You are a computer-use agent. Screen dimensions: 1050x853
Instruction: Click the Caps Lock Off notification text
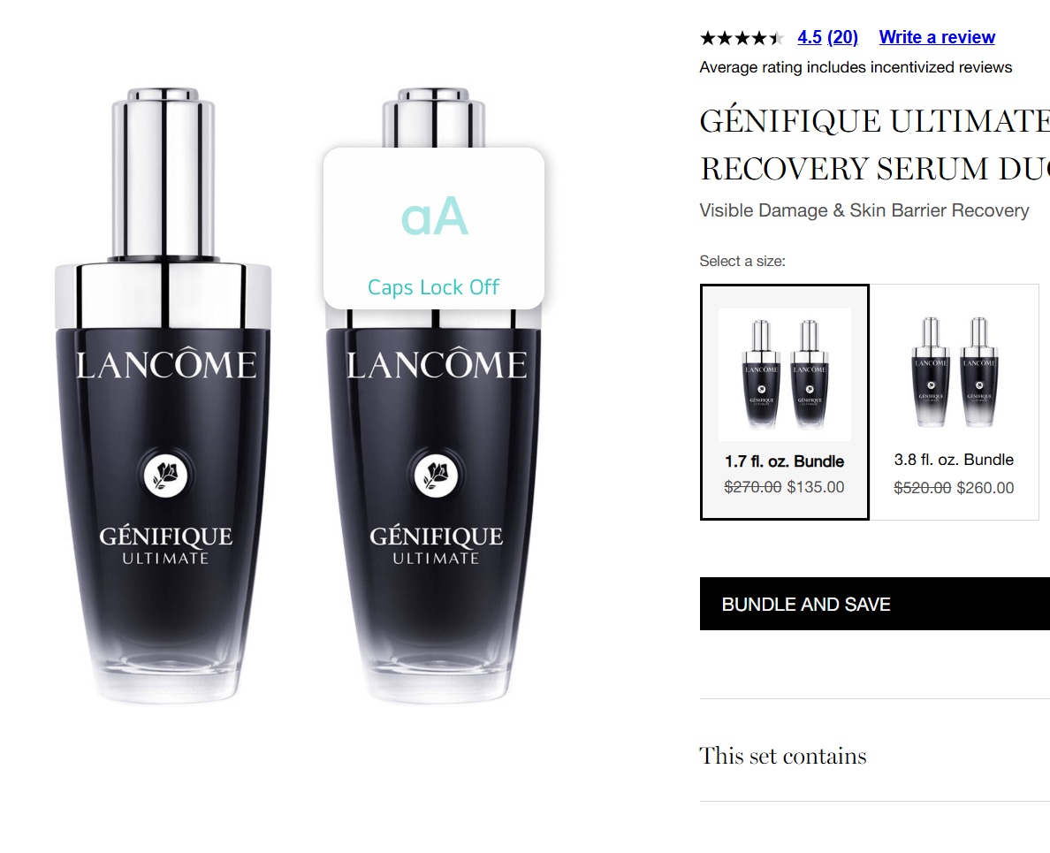coord(434,287)
